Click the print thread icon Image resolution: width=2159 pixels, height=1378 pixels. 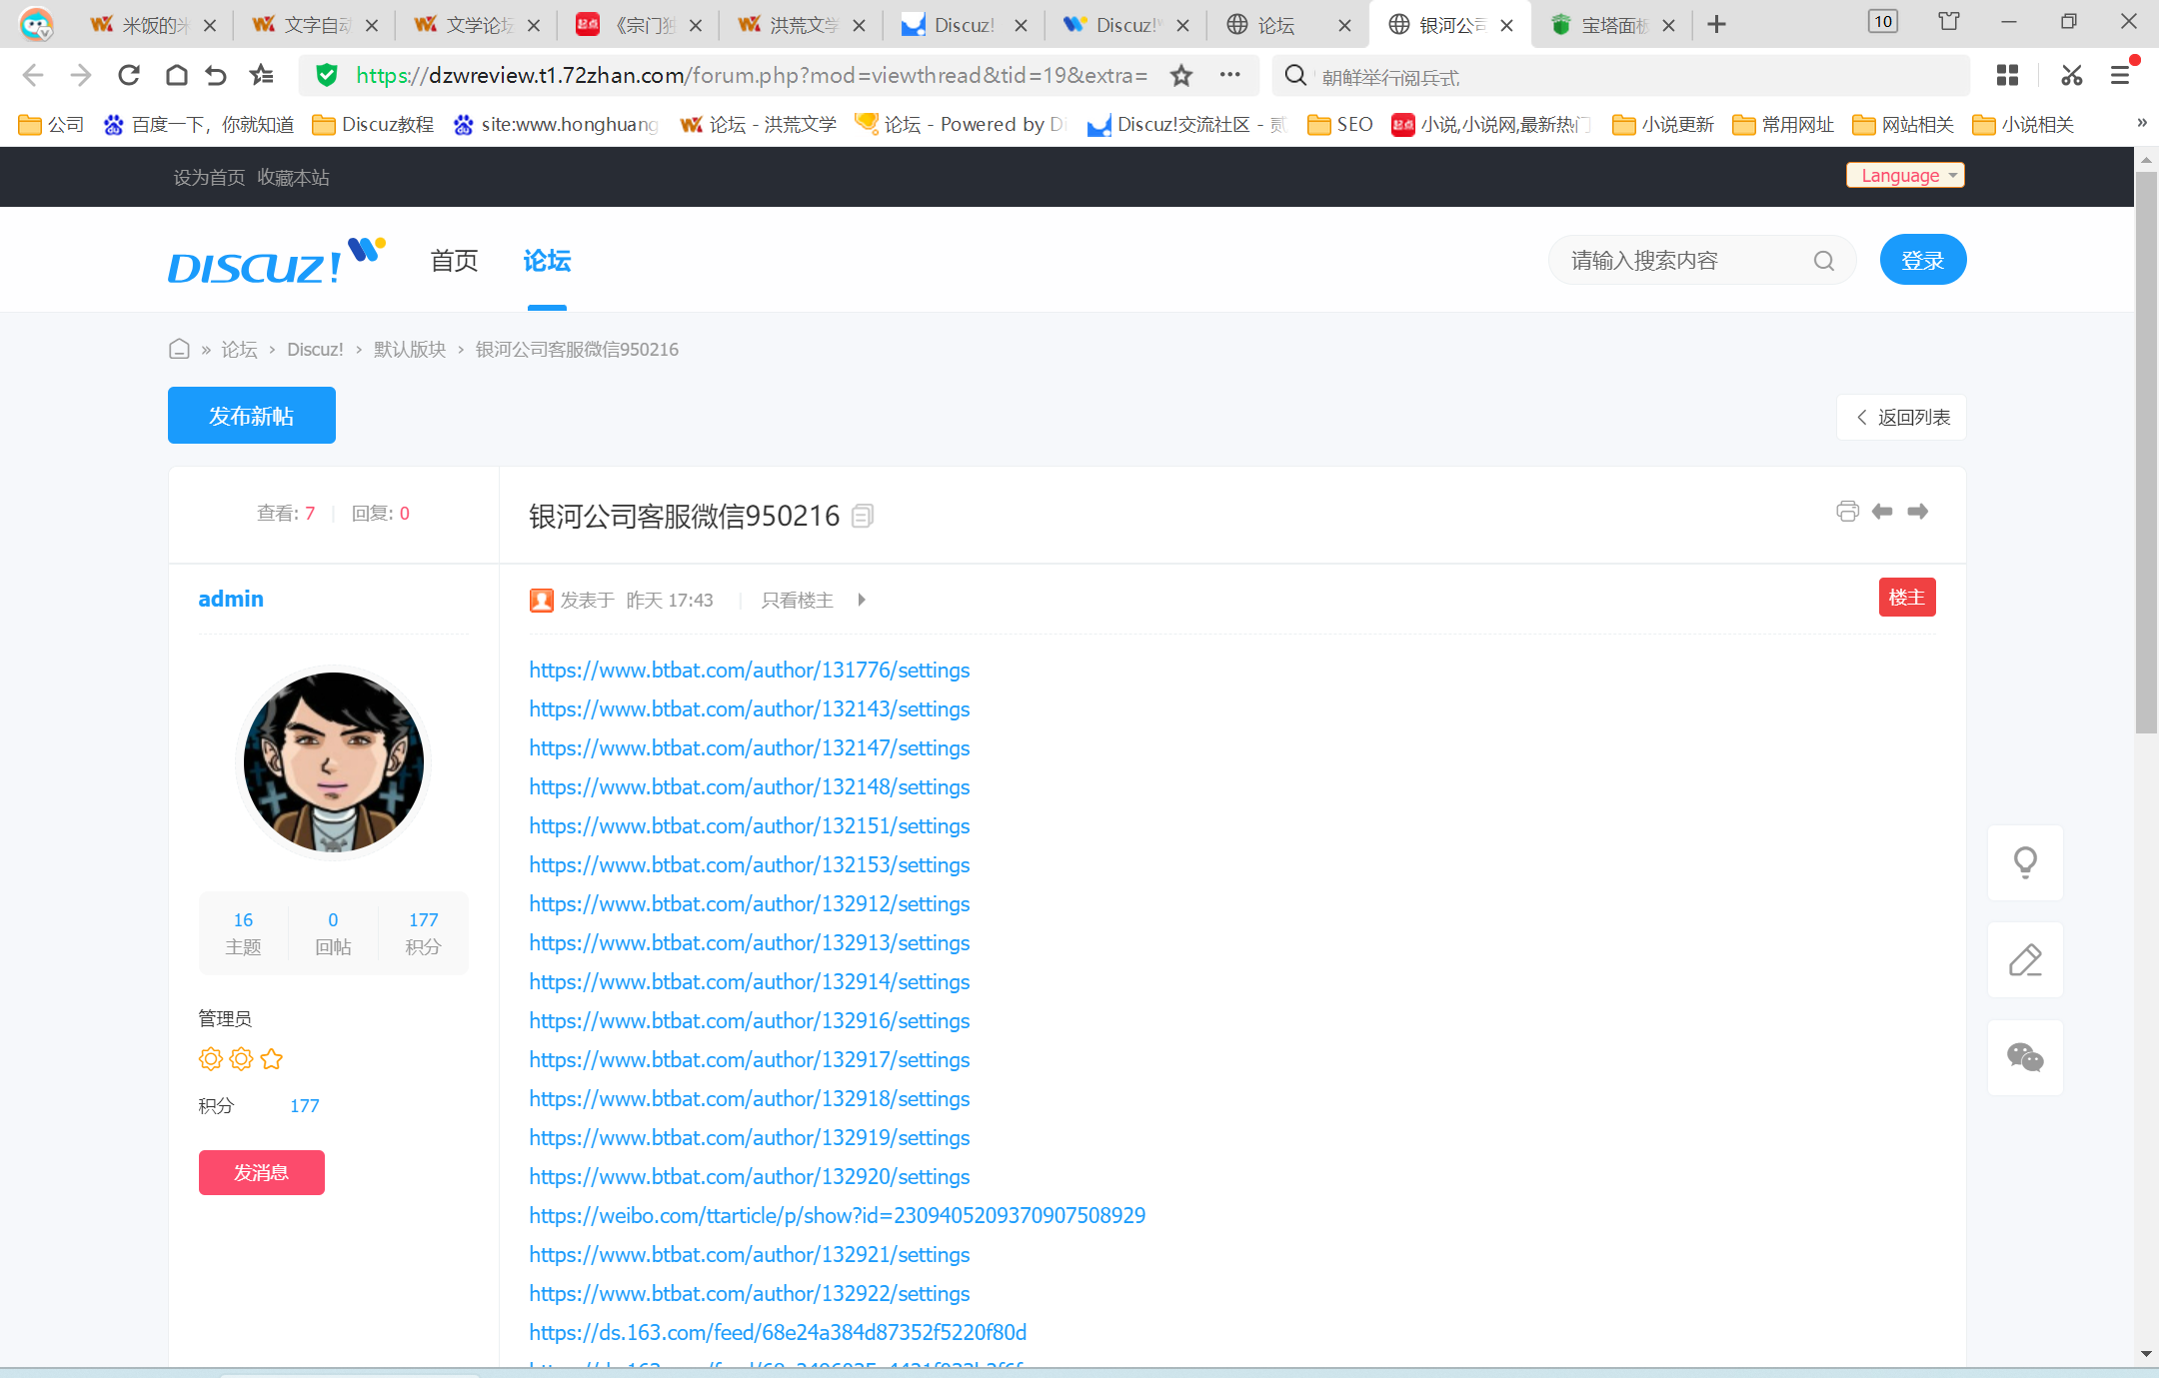pos(1847,512)
